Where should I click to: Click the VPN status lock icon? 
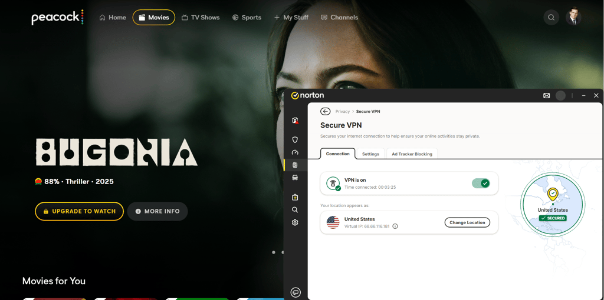(333, 184)
